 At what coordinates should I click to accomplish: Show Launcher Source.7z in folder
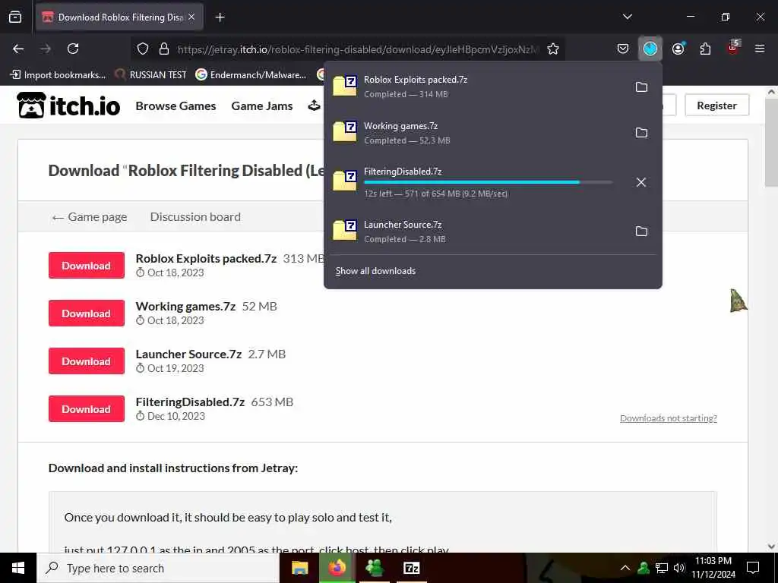tap(641, 231)
